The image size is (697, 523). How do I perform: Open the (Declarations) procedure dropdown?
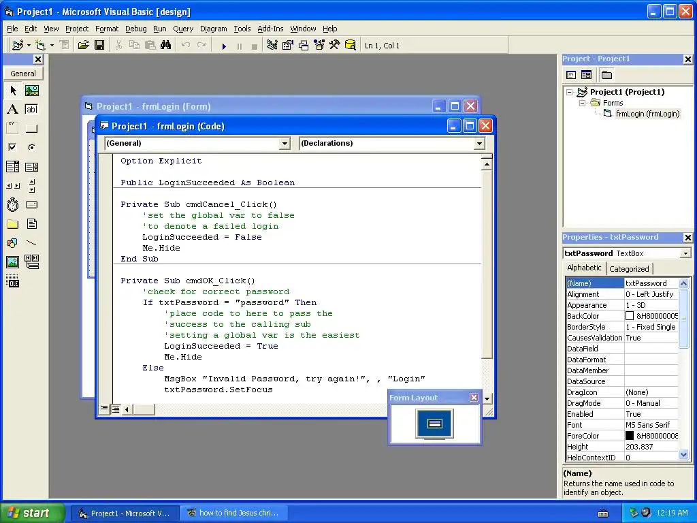click(479, 143)
